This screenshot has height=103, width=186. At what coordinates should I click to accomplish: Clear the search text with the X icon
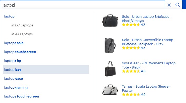click(169, 5)
